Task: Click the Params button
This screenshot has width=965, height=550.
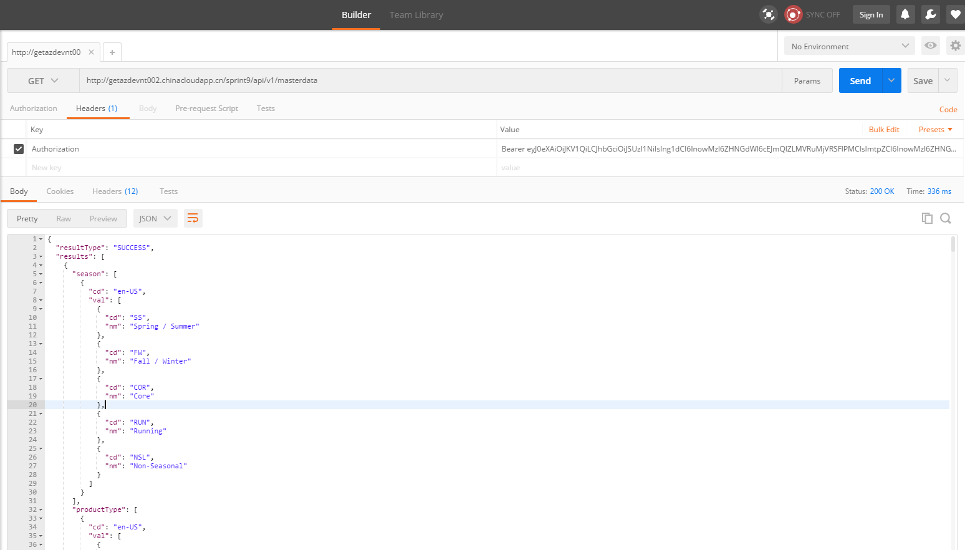Action: click(x=807, y=81)
